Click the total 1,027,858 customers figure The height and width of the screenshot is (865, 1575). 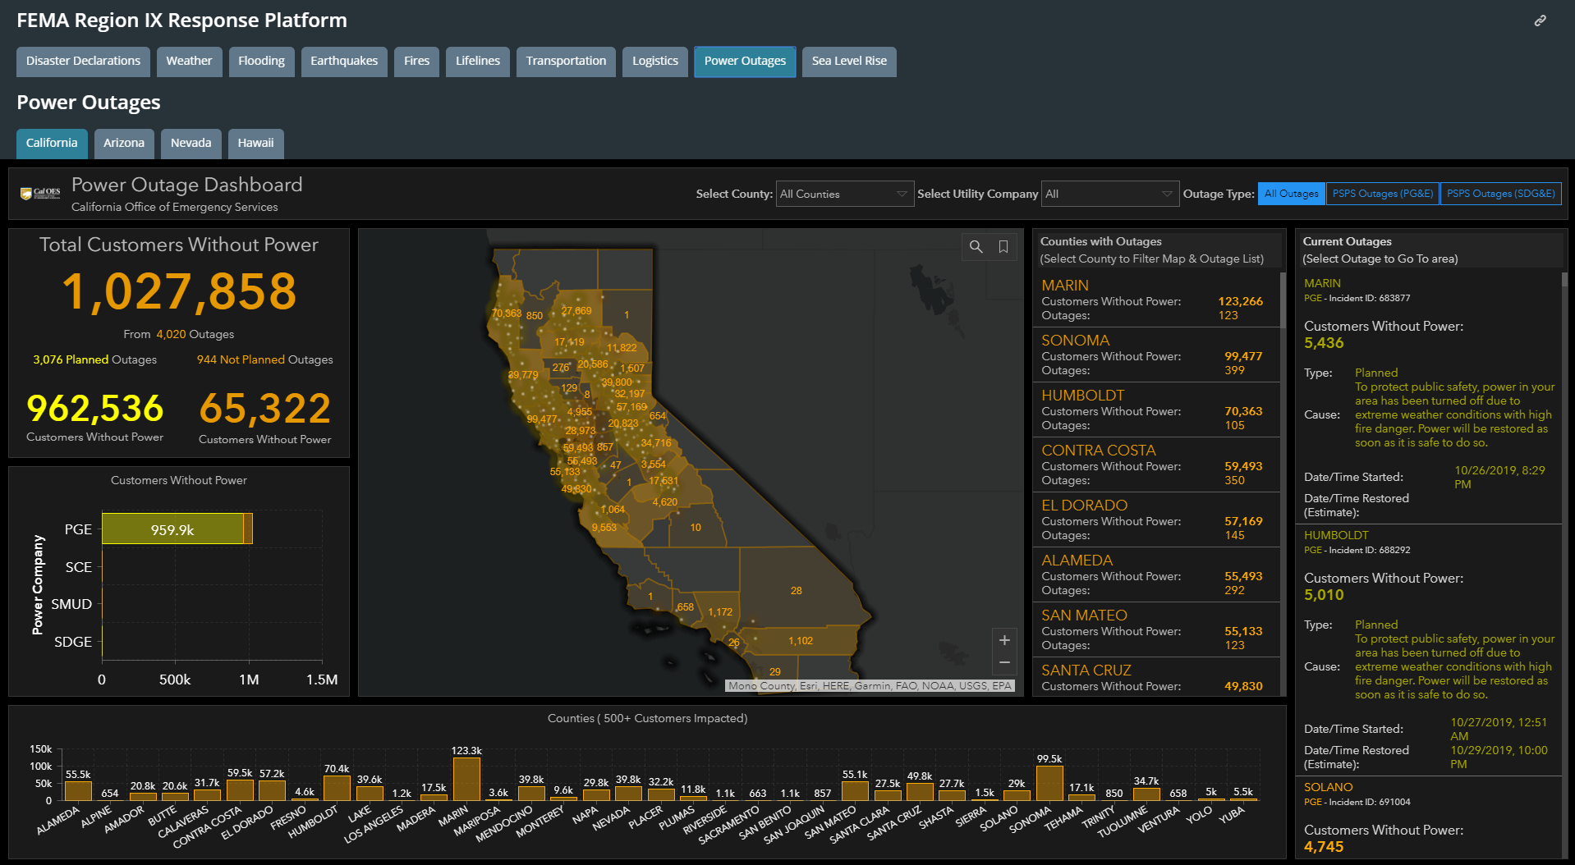[x=179, y=291]
